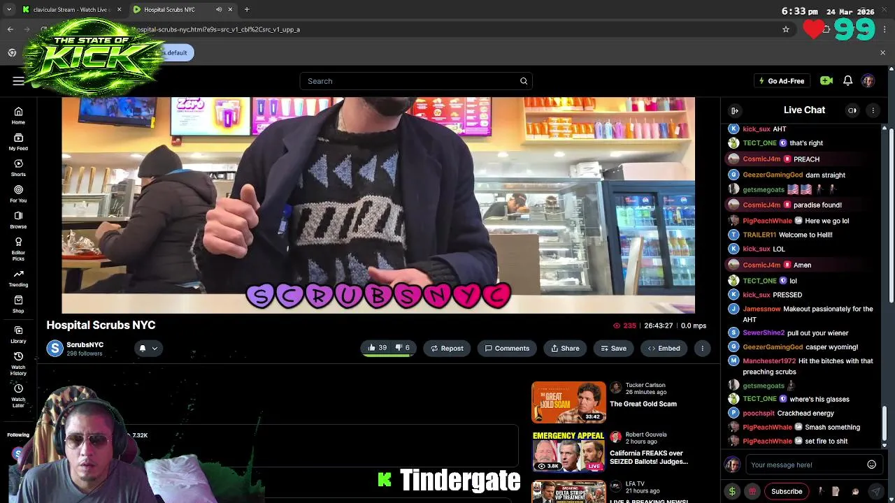Open a new browser tab

click(247, 10)
